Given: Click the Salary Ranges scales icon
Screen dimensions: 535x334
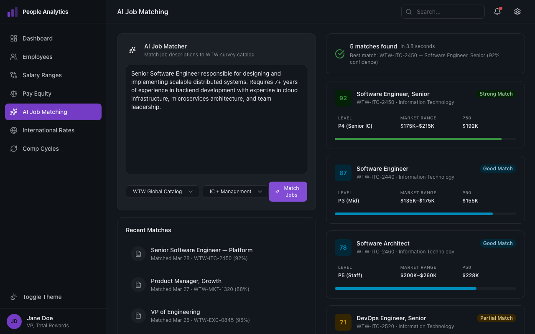Looking at the screenshot, I should pos(14,75).
